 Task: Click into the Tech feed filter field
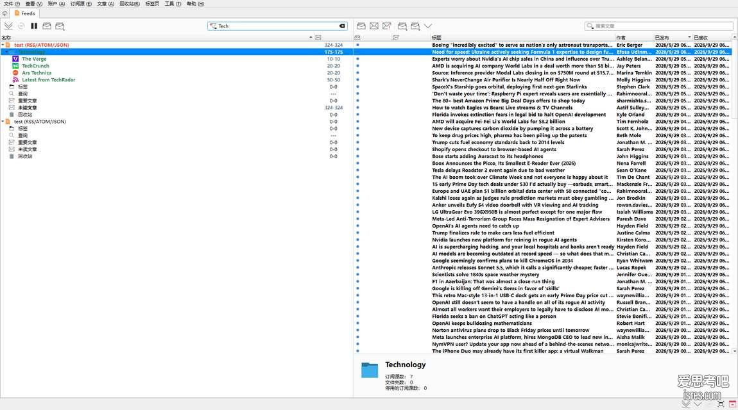pos(278,26)
